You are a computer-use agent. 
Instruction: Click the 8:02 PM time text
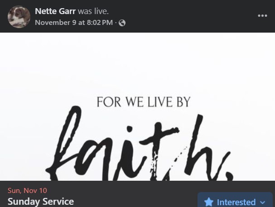coord(100,23)
